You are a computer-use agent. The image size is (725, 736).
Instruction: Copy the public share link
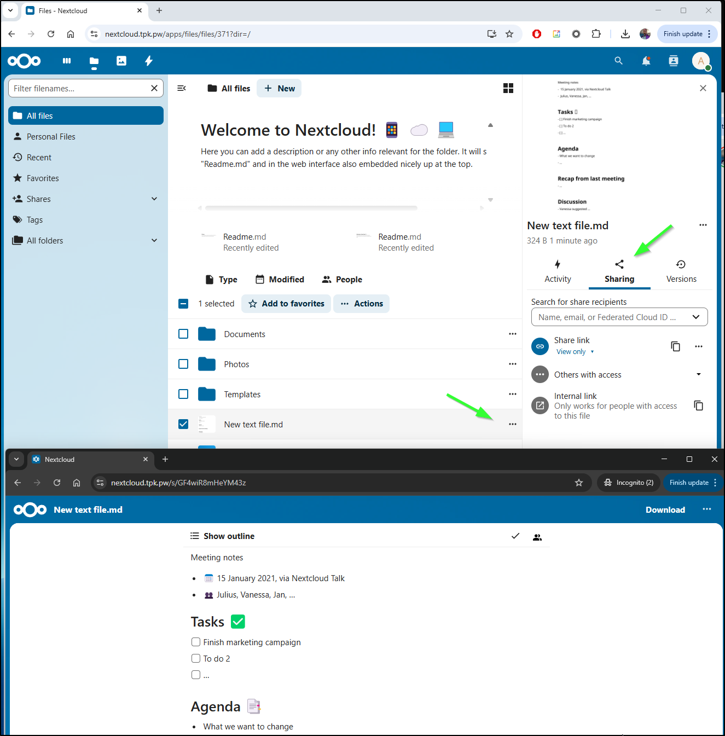pyautogui.click(x=676, y=346)
